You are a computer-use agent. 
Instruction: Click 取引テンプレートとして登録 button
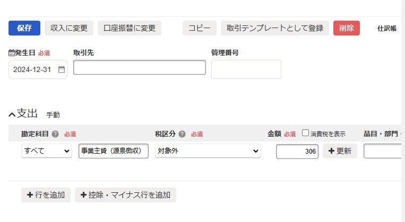point(275,28)
